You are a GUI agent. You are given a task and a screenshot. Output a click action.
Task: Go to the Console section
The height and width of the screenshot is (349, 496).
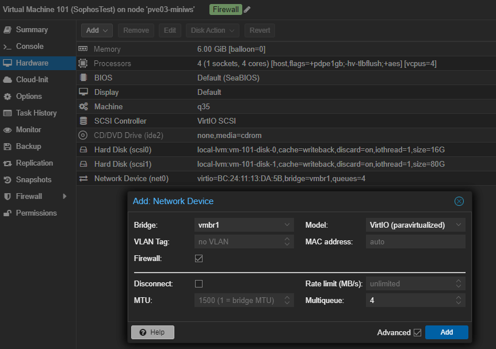click(x=38, y=47)
